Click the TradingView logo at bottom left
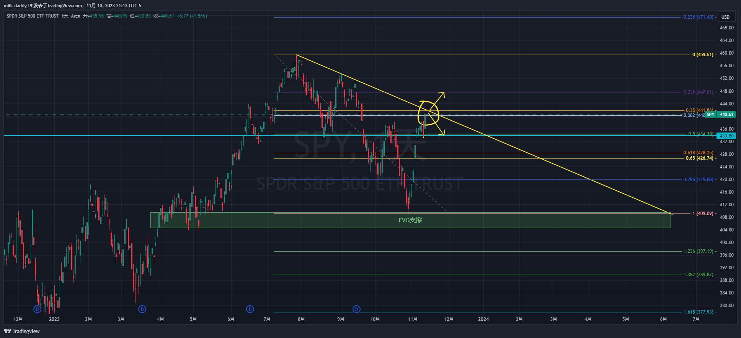This screenshot has height=338, width=741. [22, 331]
